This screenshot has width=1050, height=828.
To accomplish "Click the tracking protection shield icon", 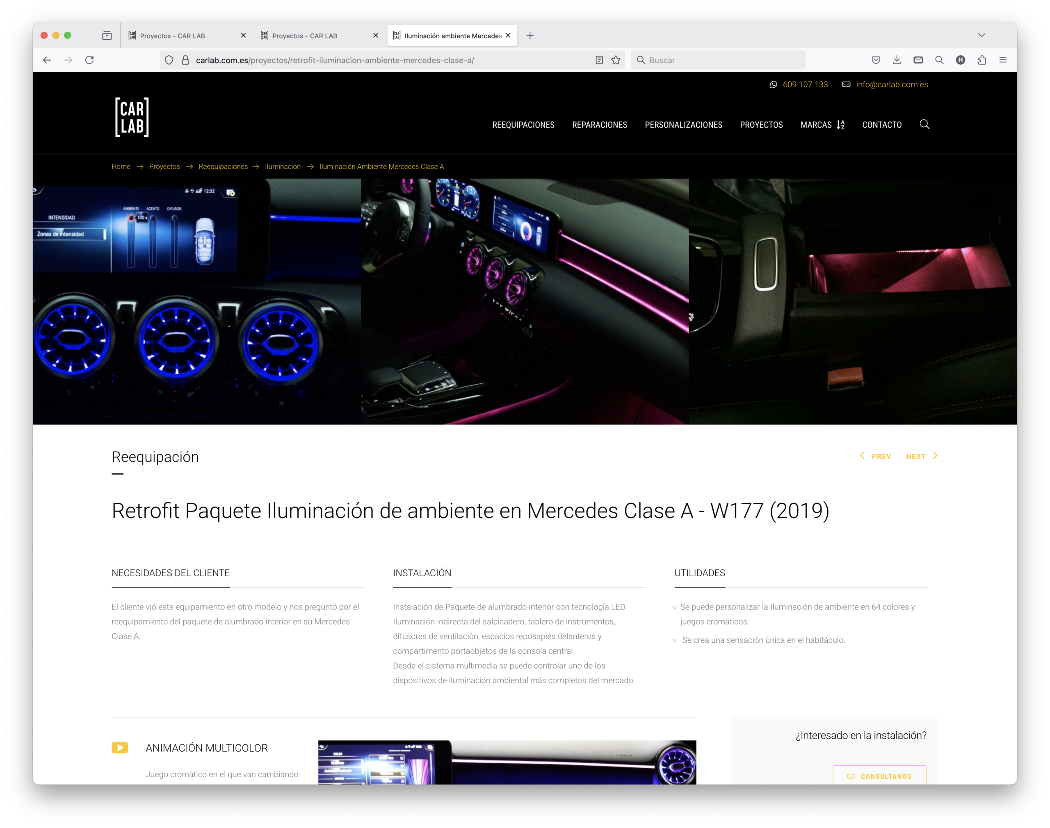I will 169,60.
